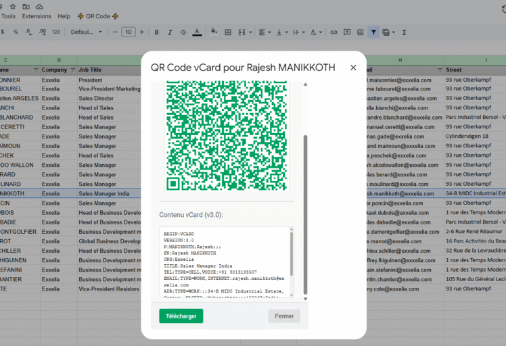Insert comment icon

tap(347, 32)
